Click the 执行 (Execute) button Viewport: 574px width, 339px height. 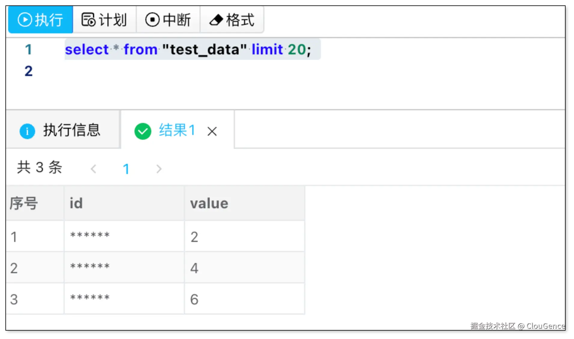pos(41,20)
